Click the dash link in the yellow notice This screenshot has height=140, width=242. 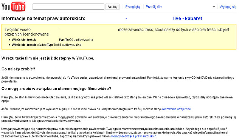60,30
